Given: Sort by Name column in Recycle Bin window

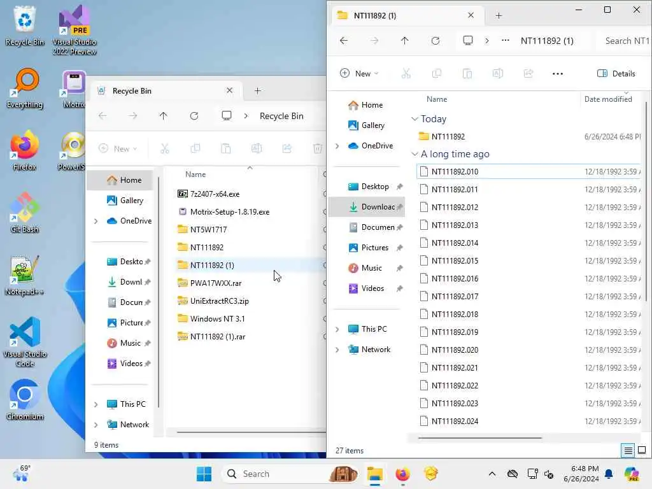Looking at the screenshot, I should [195, 174].
